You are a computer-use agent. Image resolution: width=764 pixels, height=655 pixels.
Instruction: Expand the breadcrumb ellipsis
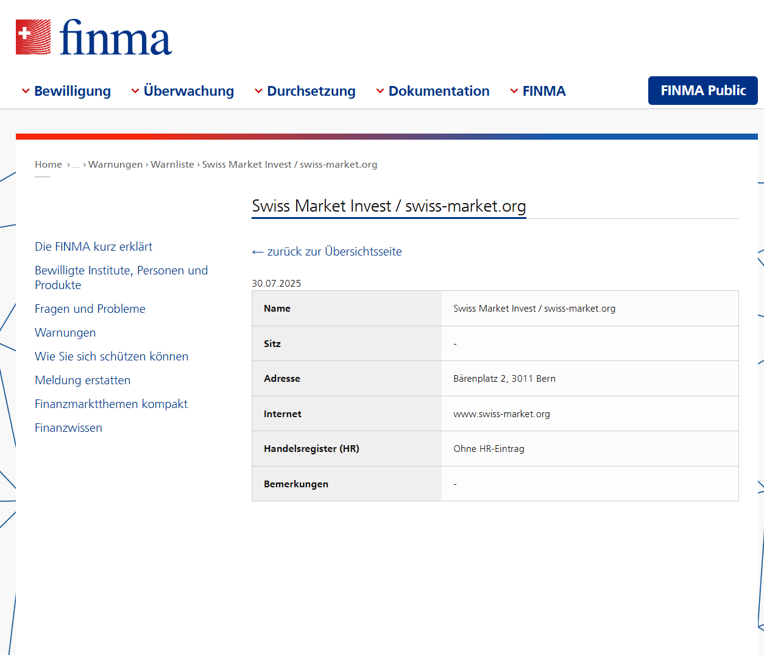(76, 165)
